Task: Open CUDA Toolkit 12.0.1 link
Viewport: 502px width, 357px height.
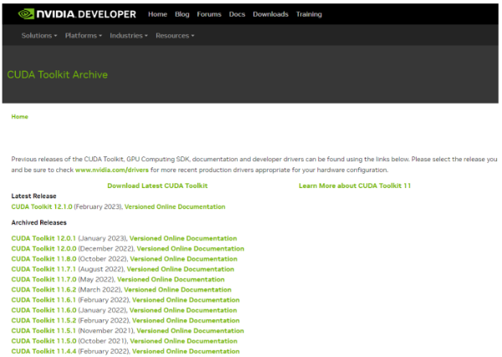Action: pyautogui.click(x=44, y=238)
